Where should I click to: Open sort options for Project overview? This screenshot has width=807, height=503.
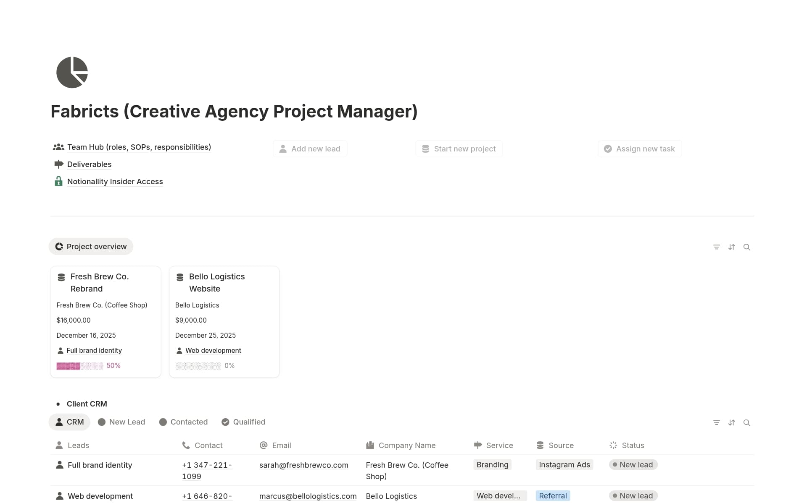coord(732,247)
